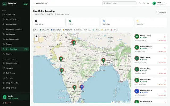Select Manoj Tiwari rider card

point(150,38)
